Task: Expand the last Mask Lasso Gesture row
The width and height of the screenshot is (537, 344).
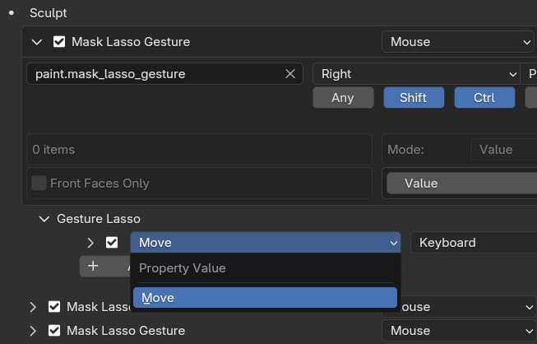Action: coord(33,331)
